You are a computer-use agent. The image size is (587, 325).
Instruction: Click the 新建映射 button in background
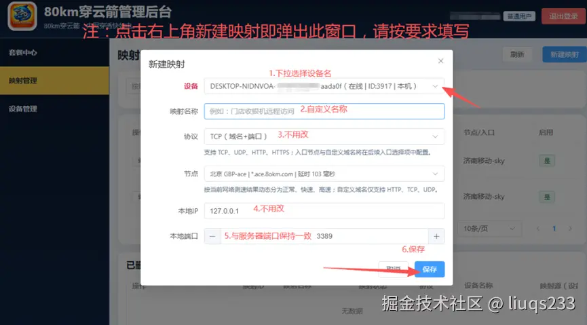565,55
